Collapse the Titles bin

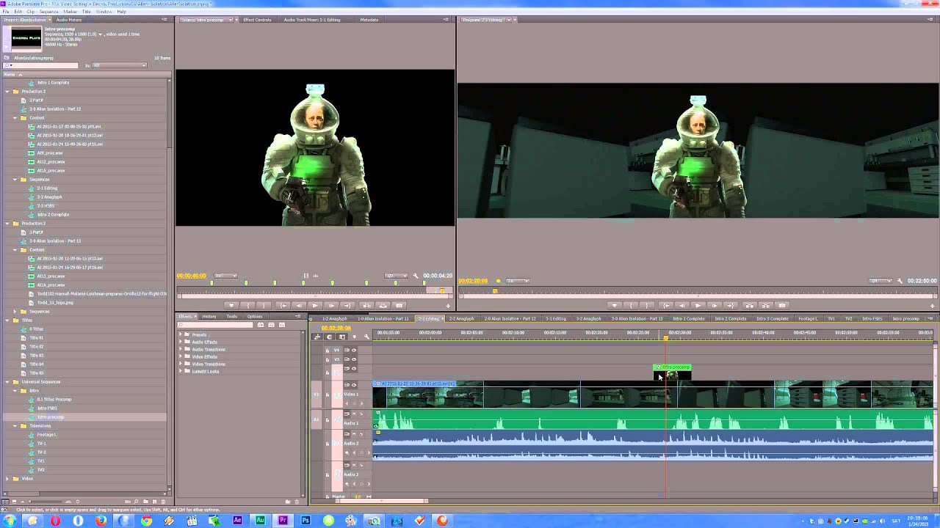(7, 320)
